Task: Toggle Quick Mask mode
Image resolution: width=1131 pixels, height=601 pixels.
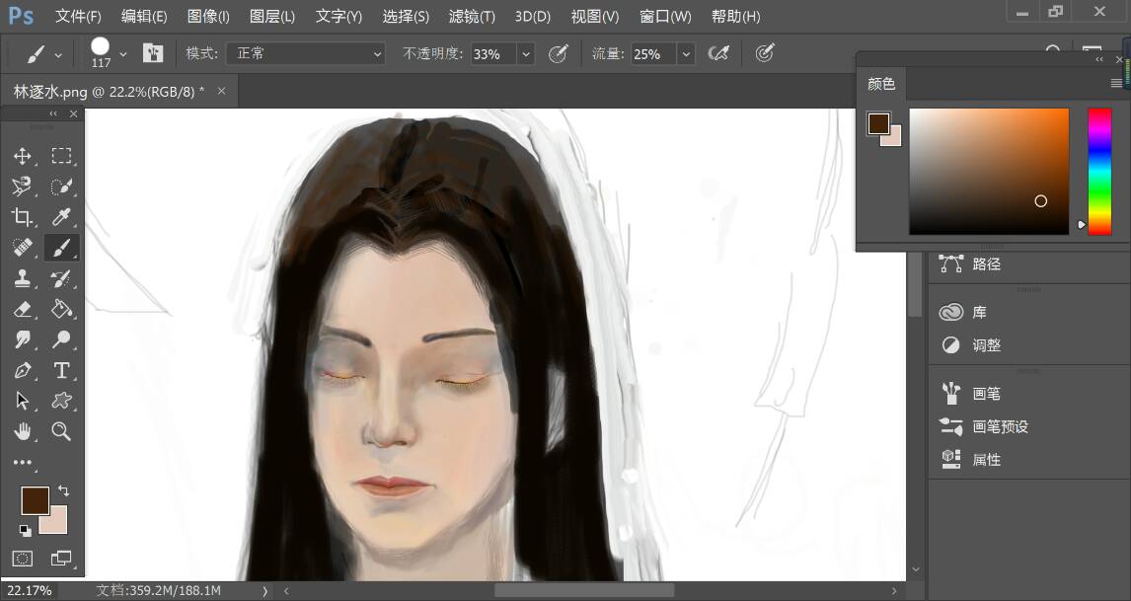Action: pyautogui.click(x=23, y=558)
